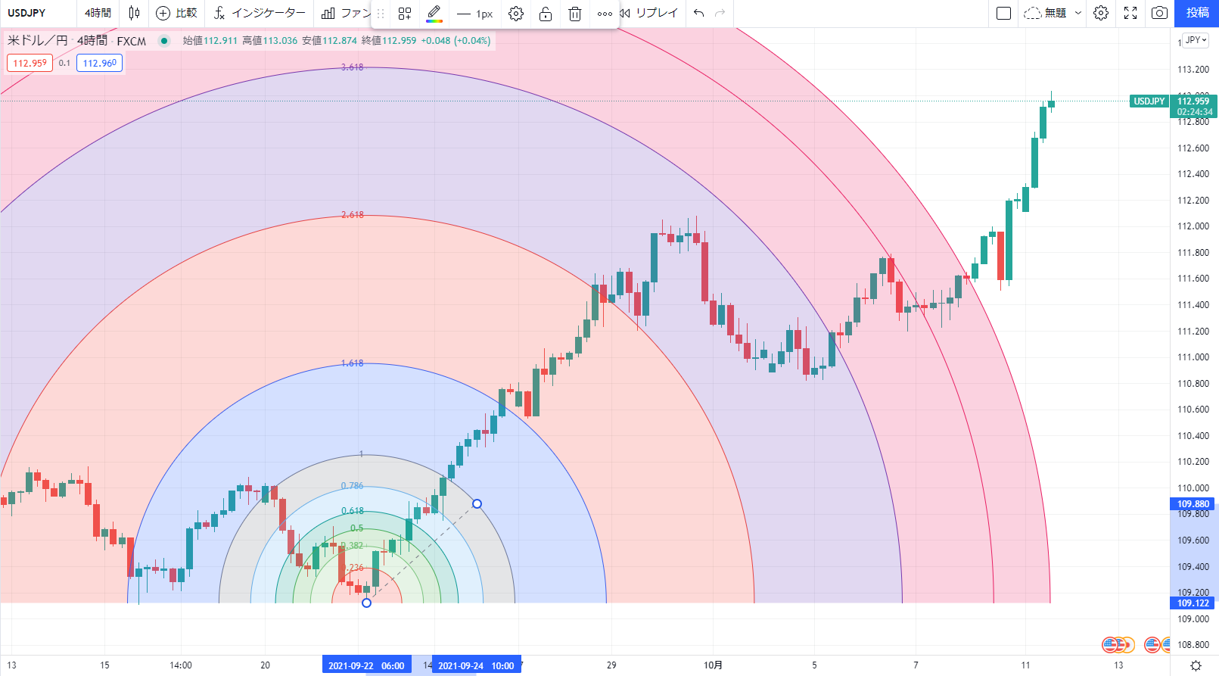This screenshot has width=1219, height=676.
Task: Open the line color pencil tool
Action: click(x=434, y=14)
